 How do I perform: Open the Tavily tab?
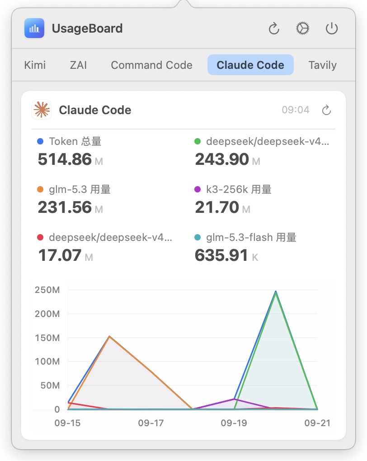[322, 65]
